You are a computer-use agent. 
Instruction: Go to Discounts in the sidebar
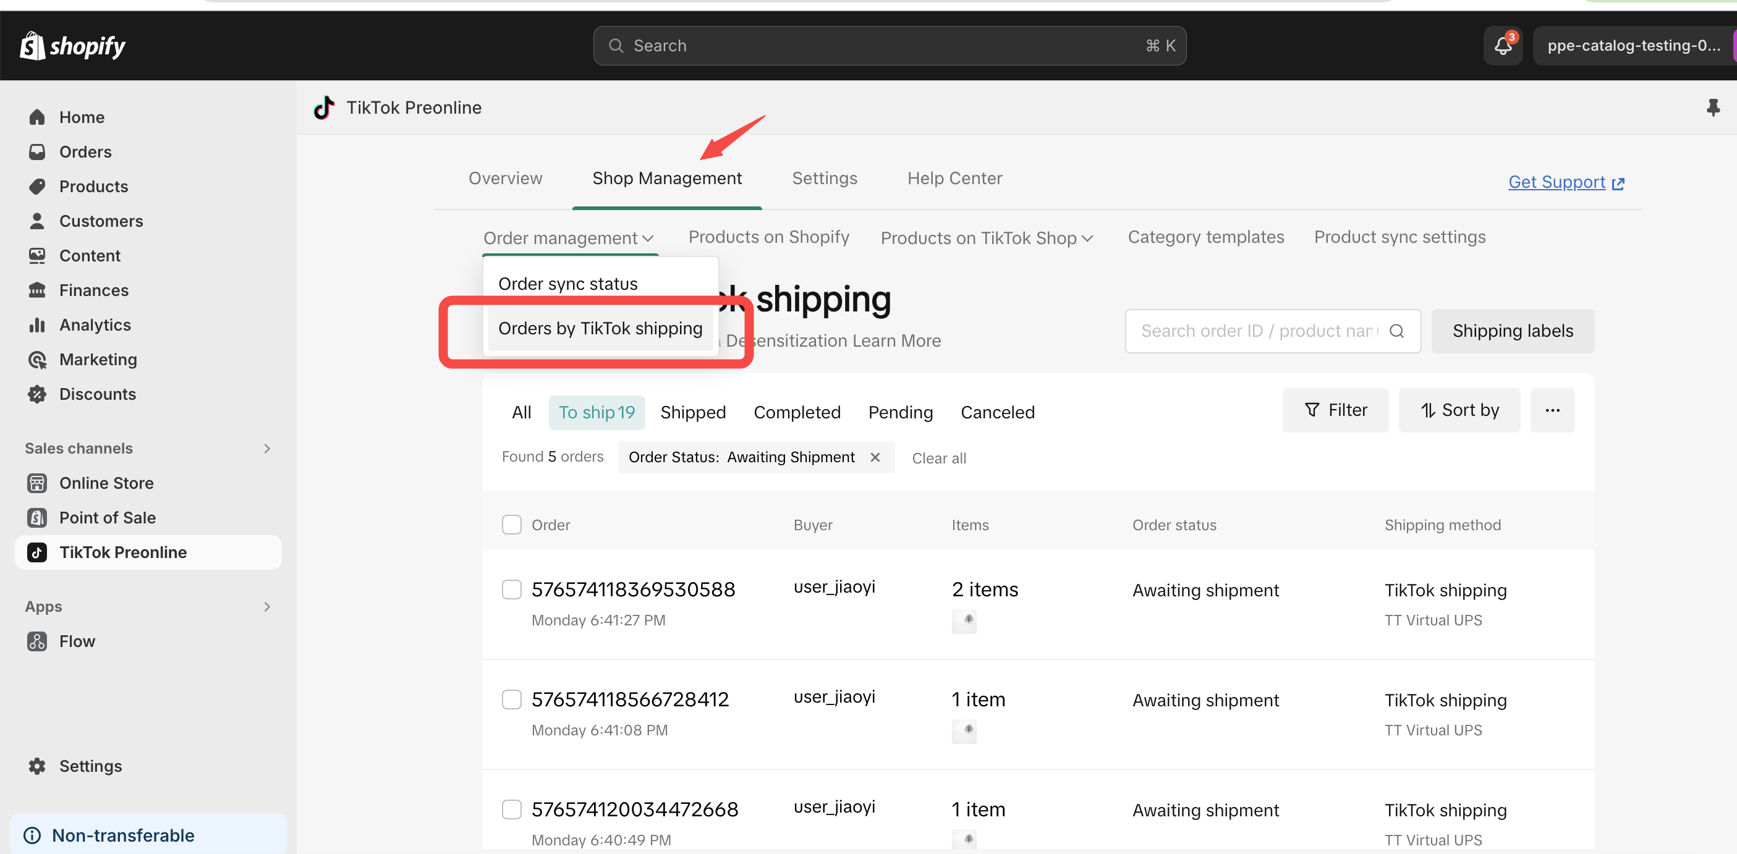97,394
